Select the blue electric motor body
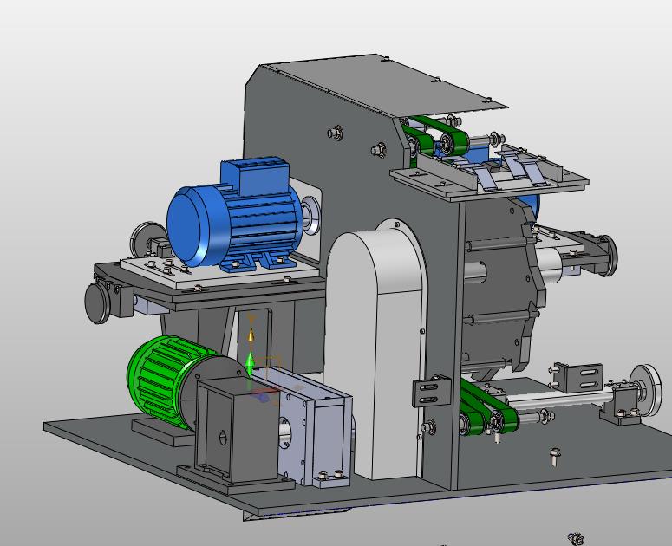The image size is (672, 546). [233, 226]
